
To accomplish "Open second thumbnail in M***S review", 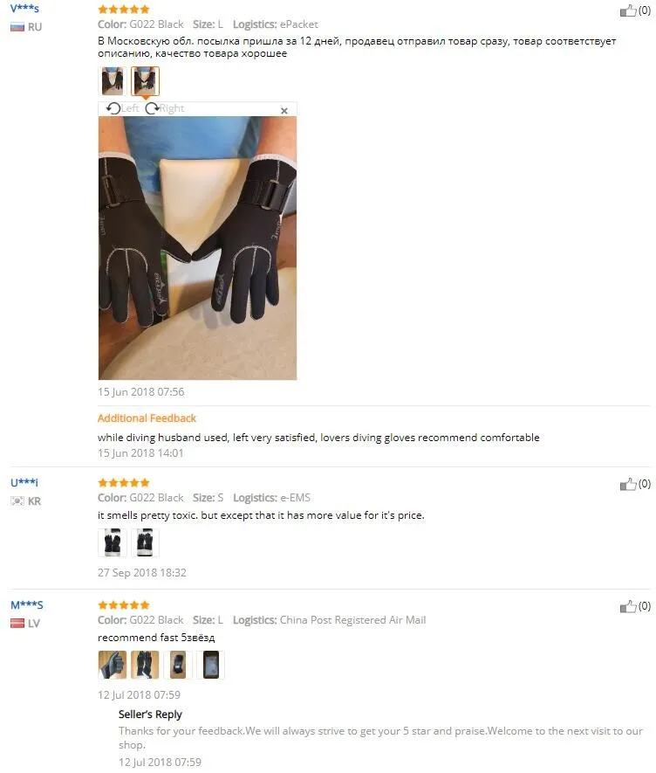I will (146, 665).
